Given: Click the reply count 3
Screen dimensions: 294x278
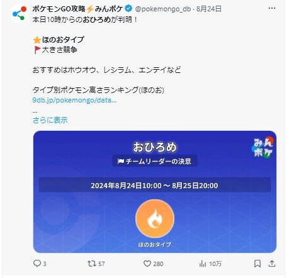Looking at the screenshot, I should (x=45, y=264).
